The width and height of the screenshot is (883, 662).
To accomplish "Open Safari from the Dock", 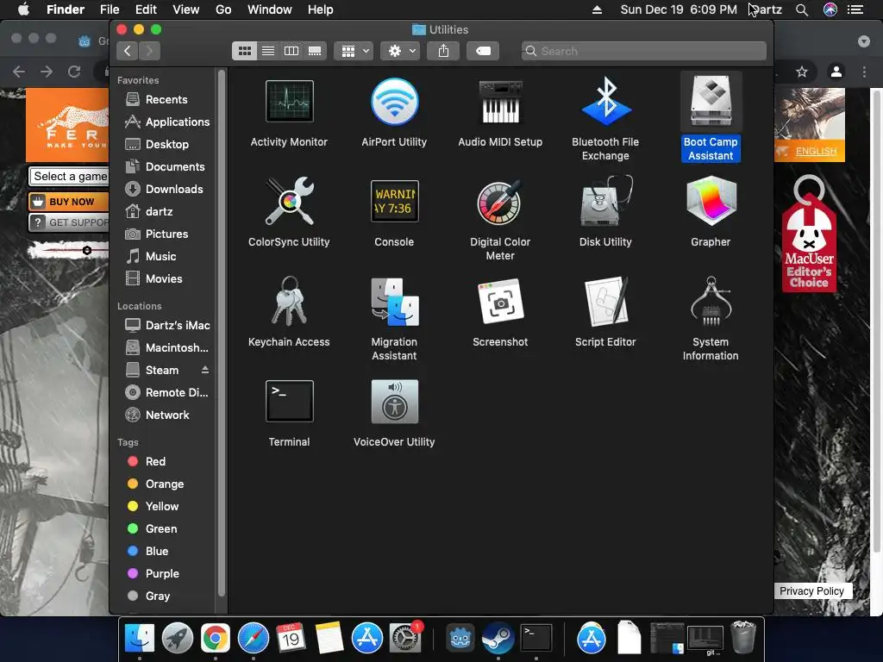I will (x=254, y=639).
